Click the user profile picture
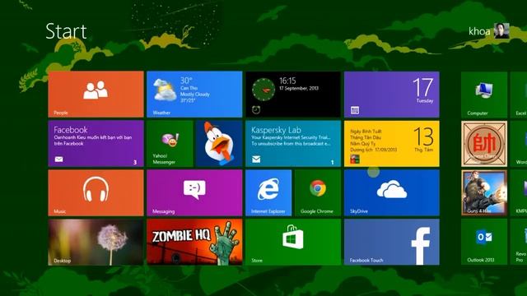 tap(501, 31)
